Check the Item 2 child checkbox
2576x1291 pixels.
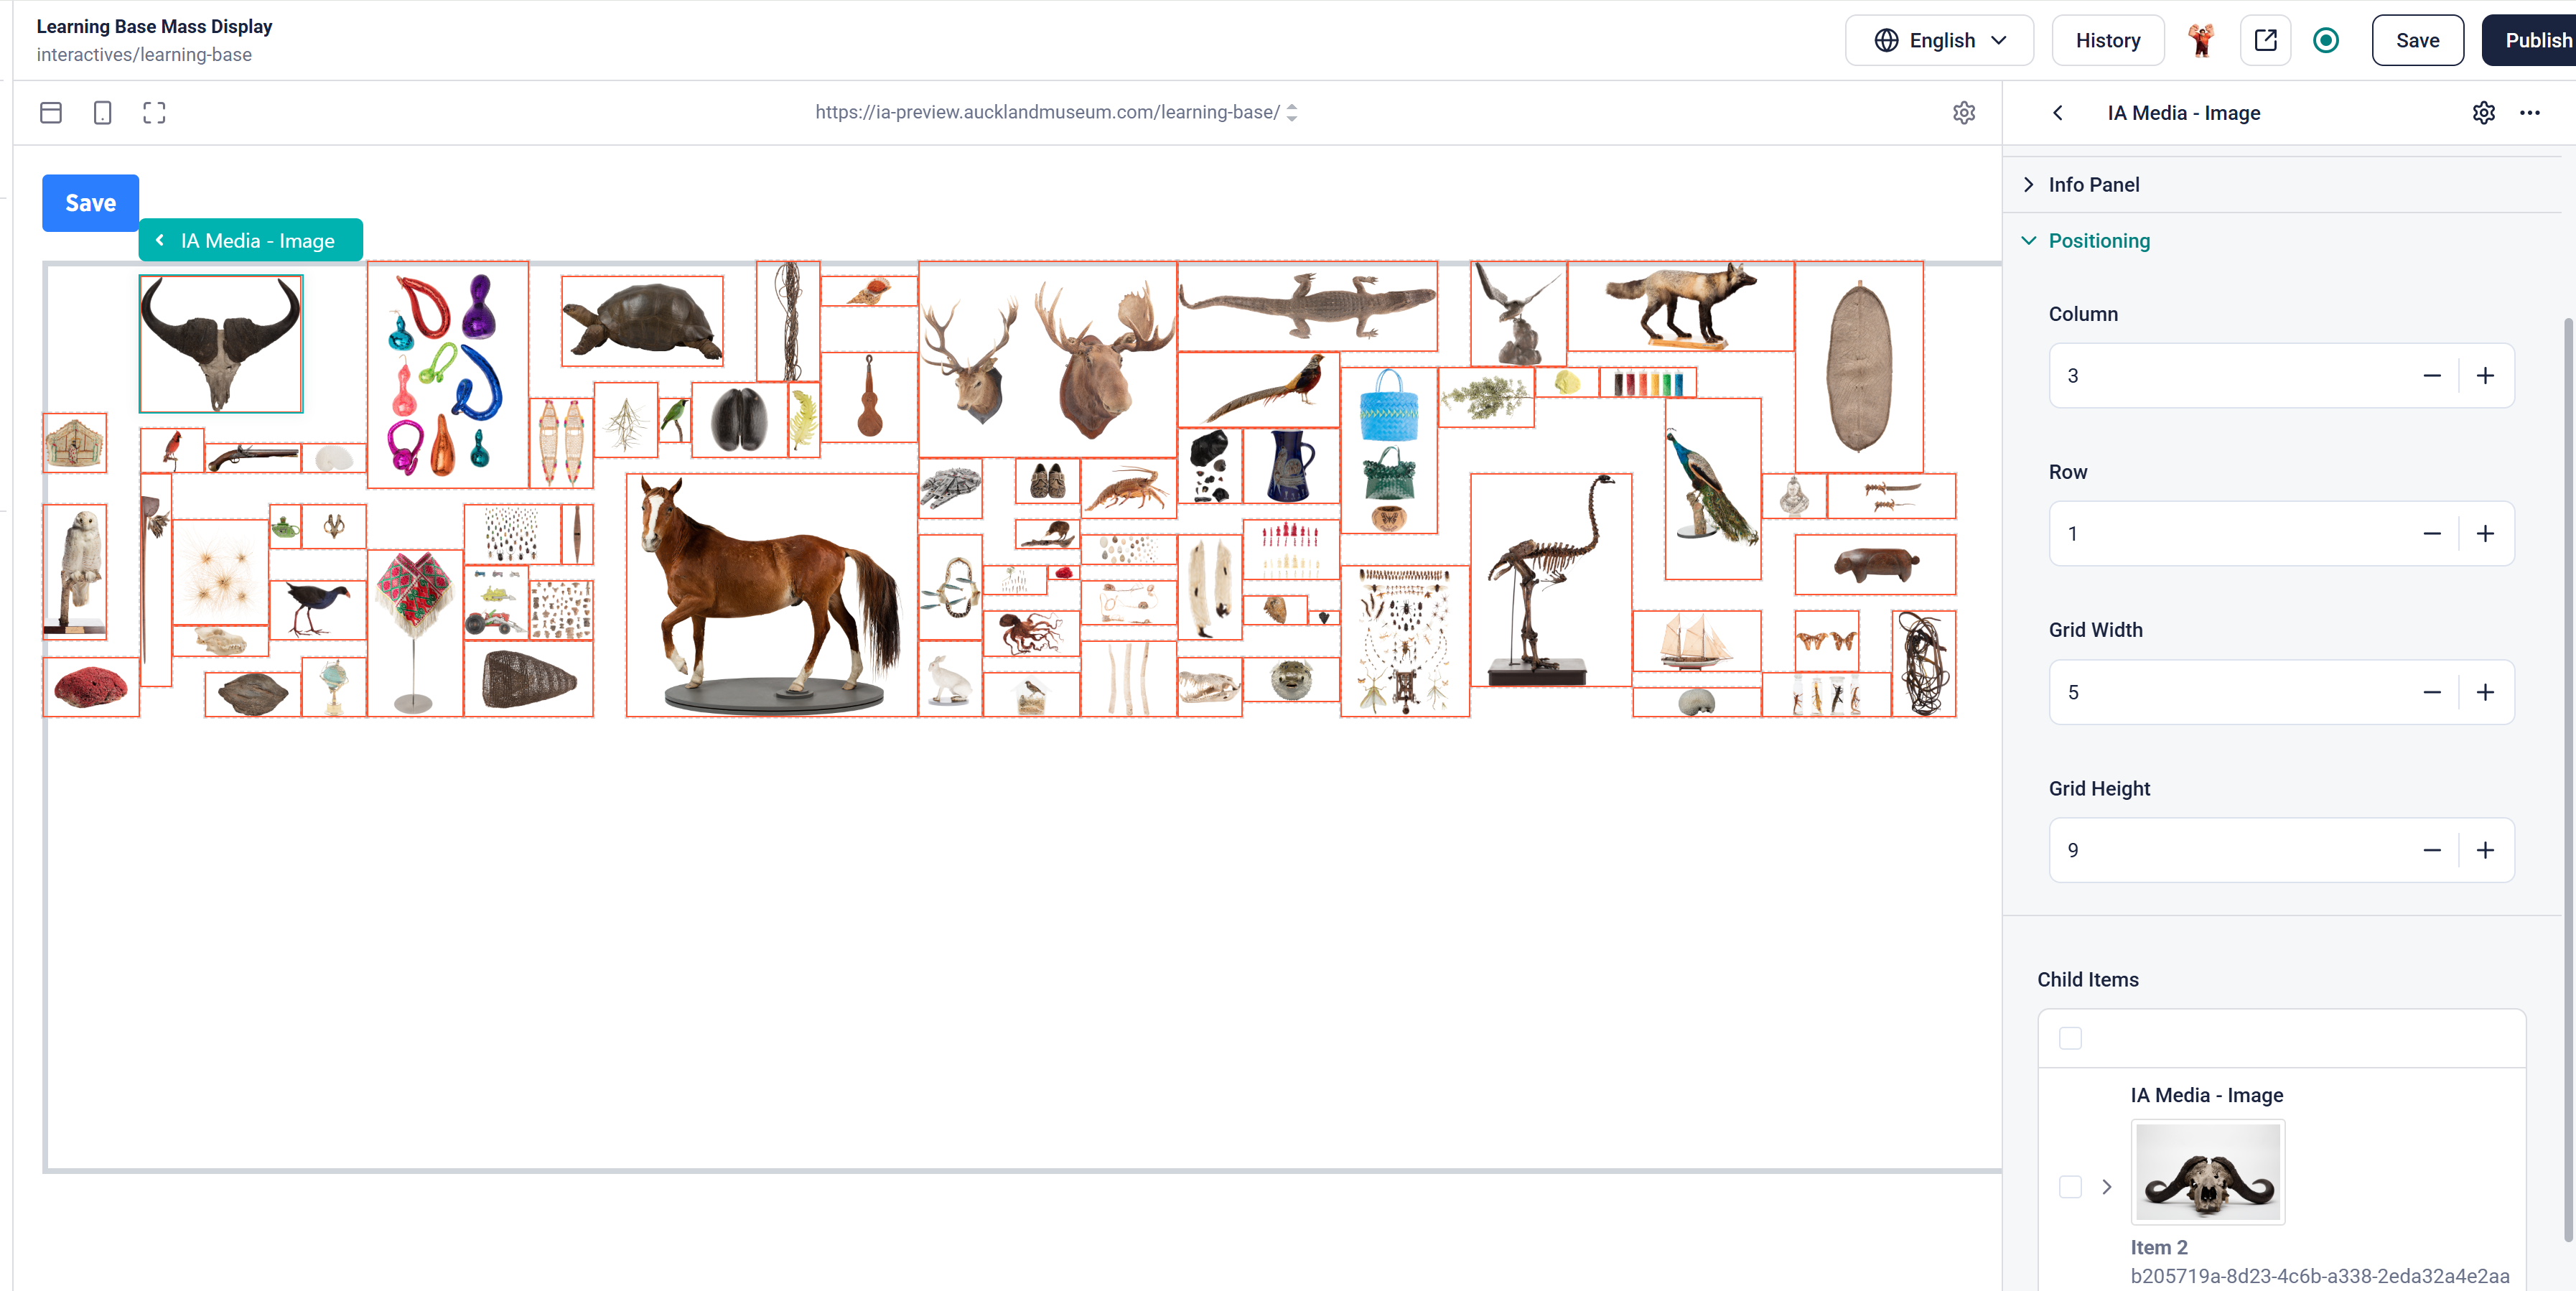[2070, 1186]
